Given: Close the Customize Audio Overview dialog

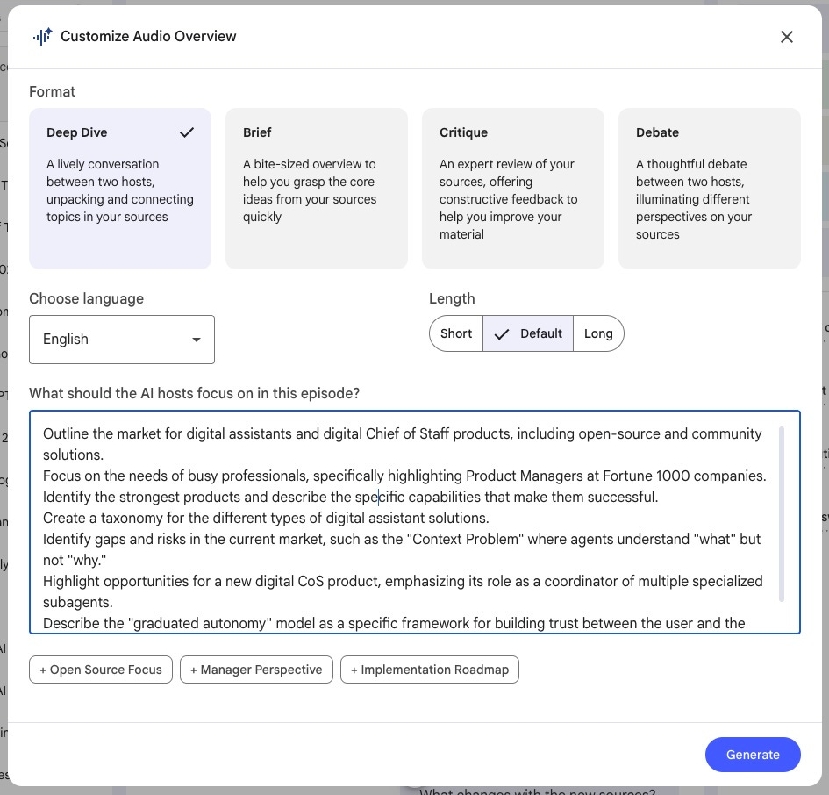Looking at the screenshot, I should coord(786,37).
